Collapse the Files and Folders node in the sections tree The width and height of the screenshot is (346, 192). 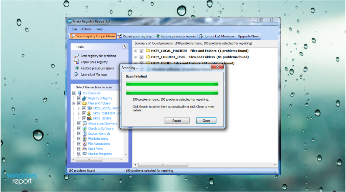(73, 103)
